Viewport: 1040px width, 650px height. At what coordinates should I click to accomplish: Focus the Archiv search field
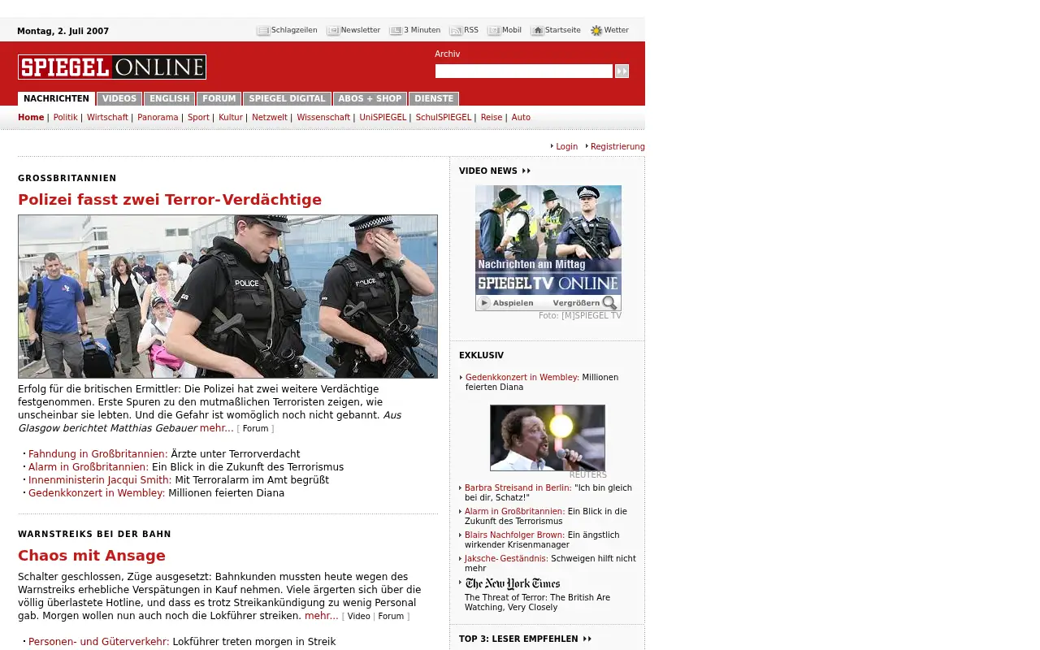[523, 71]
